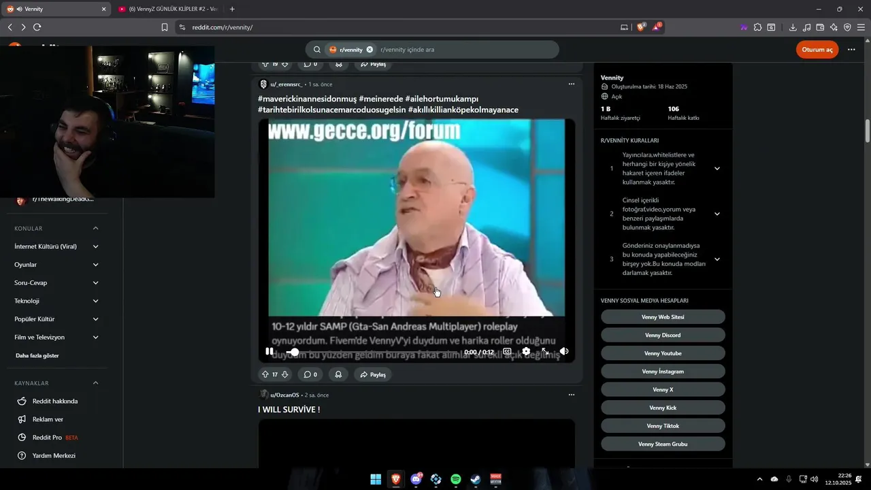871x490 pixels.
Task: Open Venny İnstagram link
Action: (x=663, y=372)
